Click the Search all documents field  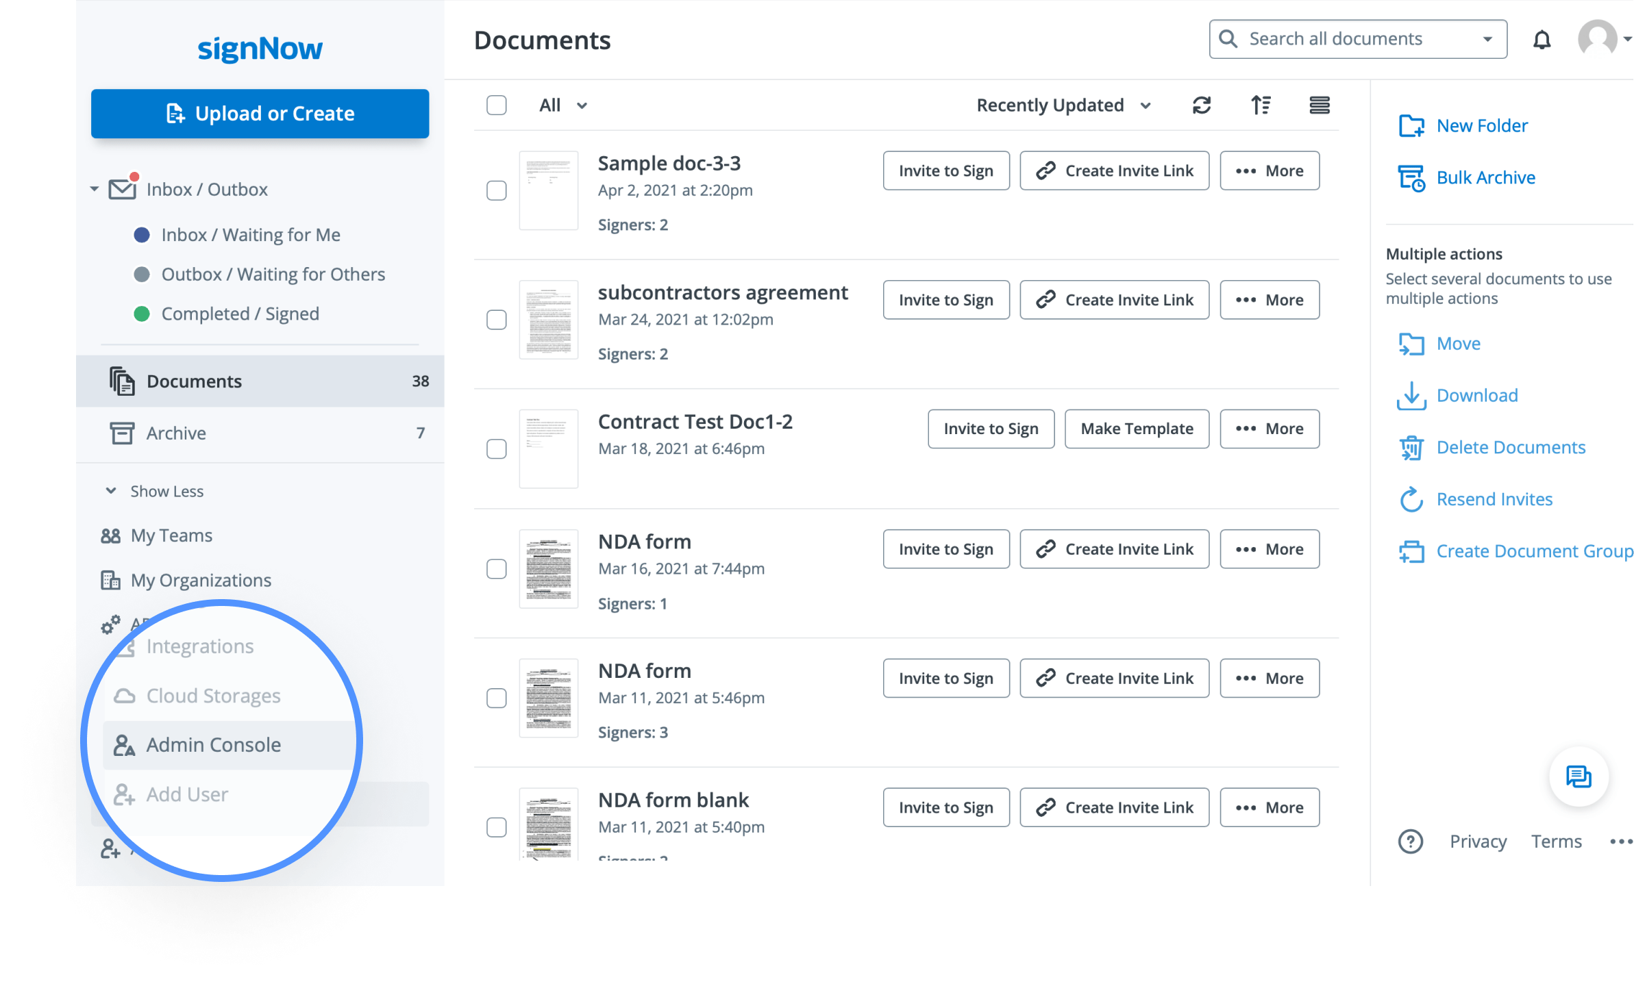tap(1335, 39)
